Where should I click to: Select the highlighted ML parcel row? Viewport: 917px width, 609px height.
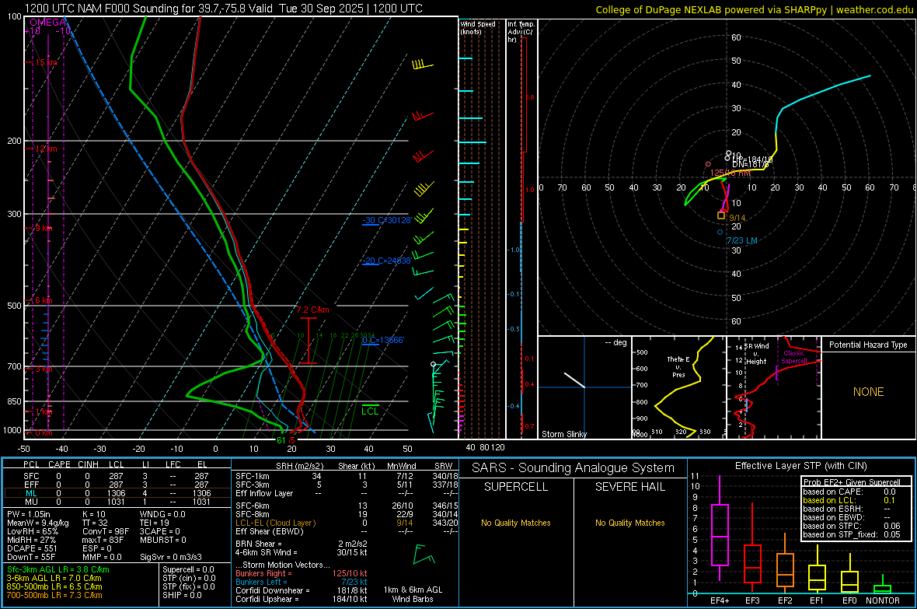click(117, 493)
